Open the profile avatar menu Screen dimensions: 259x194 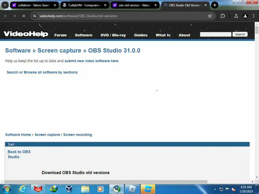tap(245, 16)
